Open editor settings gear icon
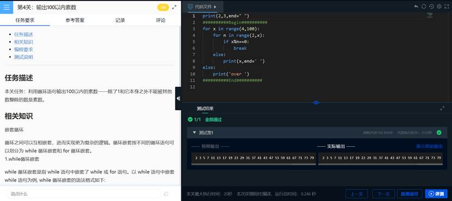 (x=439, y=7)
